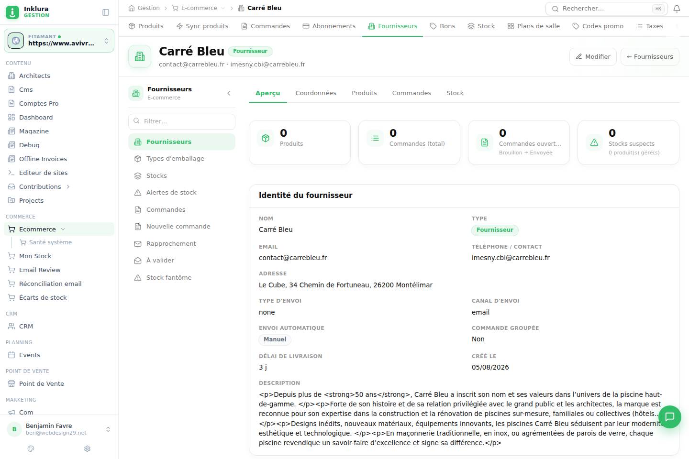
Task: Click the Produits stat card icon
Action: coord(266,138)
